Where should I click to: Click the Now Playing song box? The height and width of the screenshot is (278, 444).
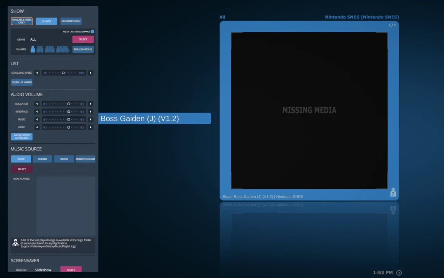(66, 206)
